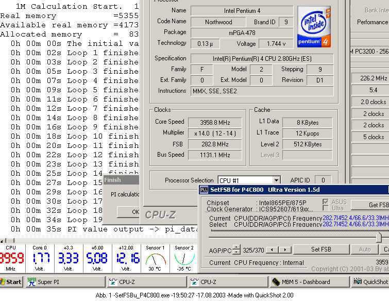The image size is (389, 301).
Task: Click the 226.2 MHz memory frequency value
Action: tap(370, 78)
